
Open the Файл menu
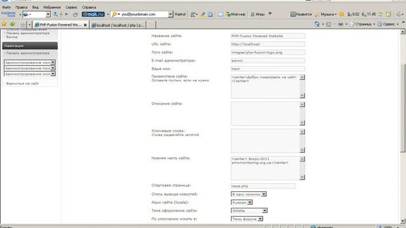(6, 7)
